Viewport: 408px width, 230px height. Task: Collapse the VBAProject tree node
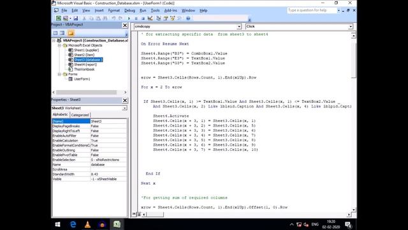54,40
